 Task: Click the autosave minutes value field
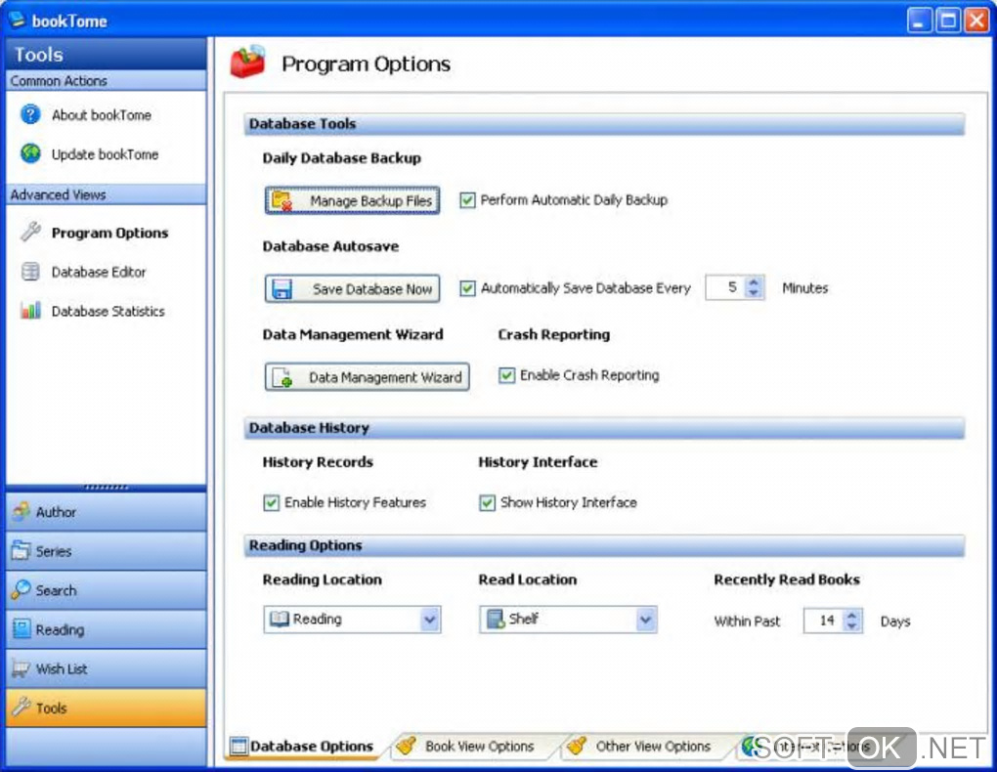[725, 287]
